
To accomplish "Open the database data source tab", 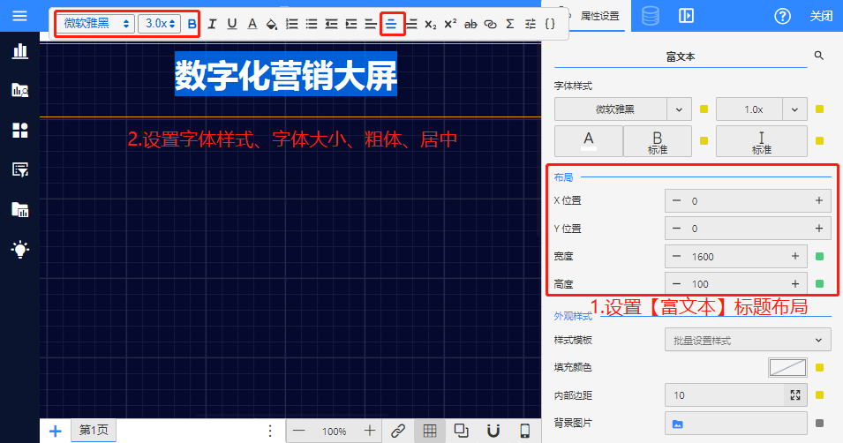I will tap(651, 16).
